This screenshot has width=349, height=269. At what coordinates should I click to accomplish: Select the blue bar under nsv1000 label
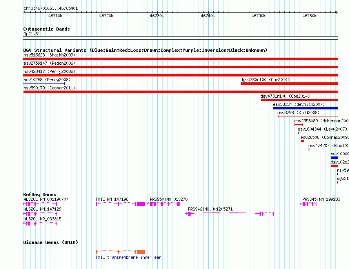334,158
